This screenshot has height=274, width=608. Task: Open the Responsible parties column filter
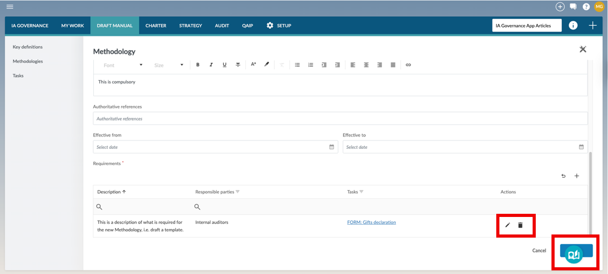pyautogui.click(x=238, y=192)
